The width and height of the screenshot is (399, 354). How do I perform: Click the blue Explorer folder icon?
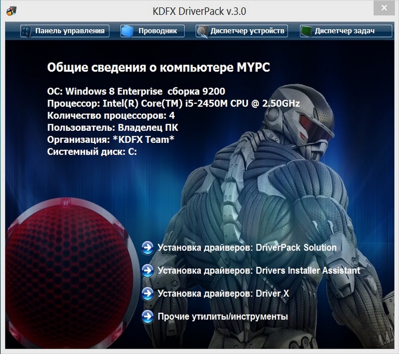point(127,31)
